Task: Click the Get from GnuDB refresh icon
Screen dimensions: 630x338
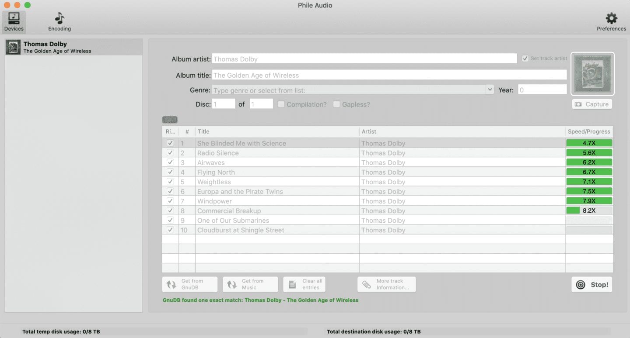Action: [x=171, y=285]
